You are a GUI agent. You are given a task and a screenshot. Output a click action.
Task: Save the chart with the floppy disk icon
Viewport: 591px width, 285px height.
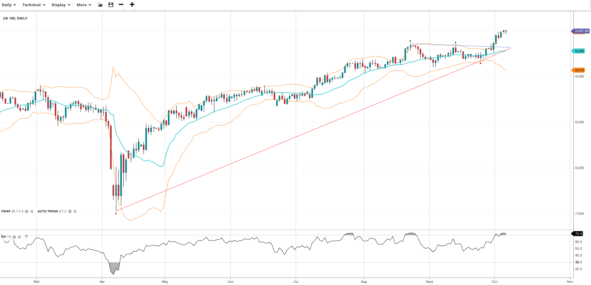(x=111, y=5)
